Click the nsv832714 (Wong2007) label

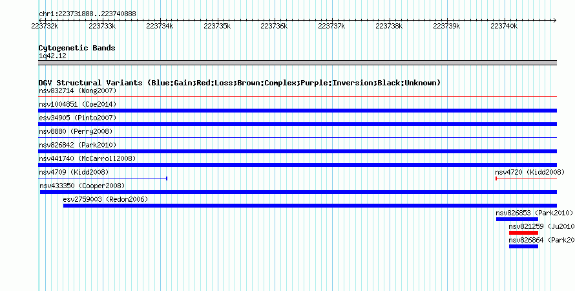[x=78, y=91]
